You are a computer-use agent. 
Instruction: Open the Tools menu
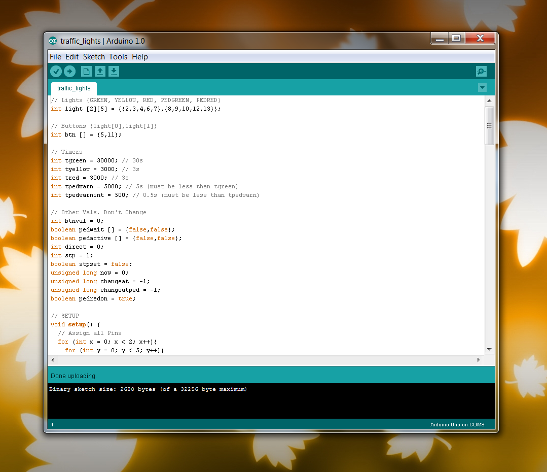click(118, 57)
